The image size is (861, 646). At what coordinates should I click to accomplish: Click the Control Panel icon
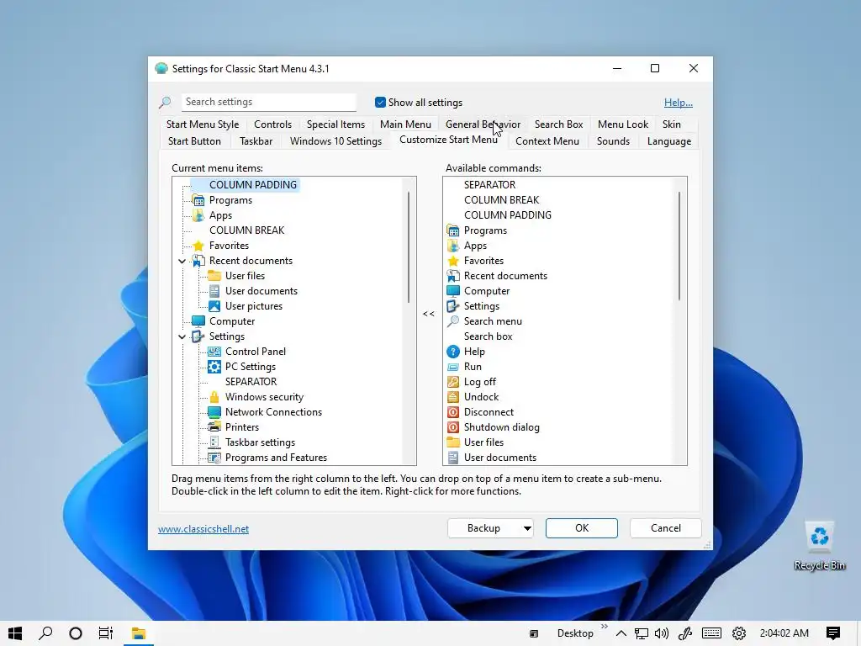(214, 352)
